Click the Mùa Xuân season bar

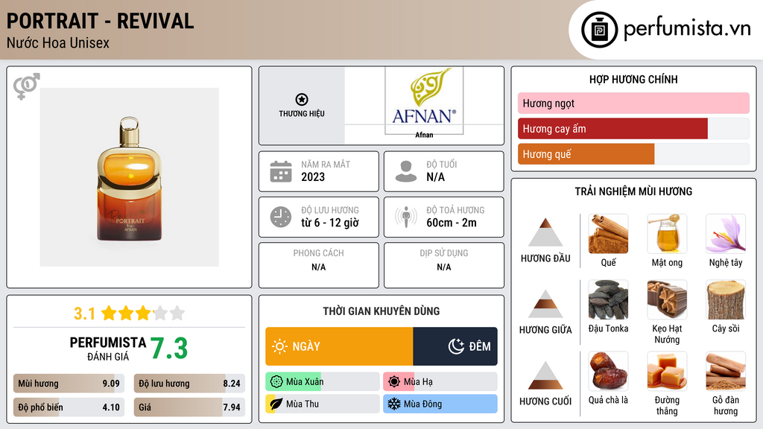click(x=322, y=382)
